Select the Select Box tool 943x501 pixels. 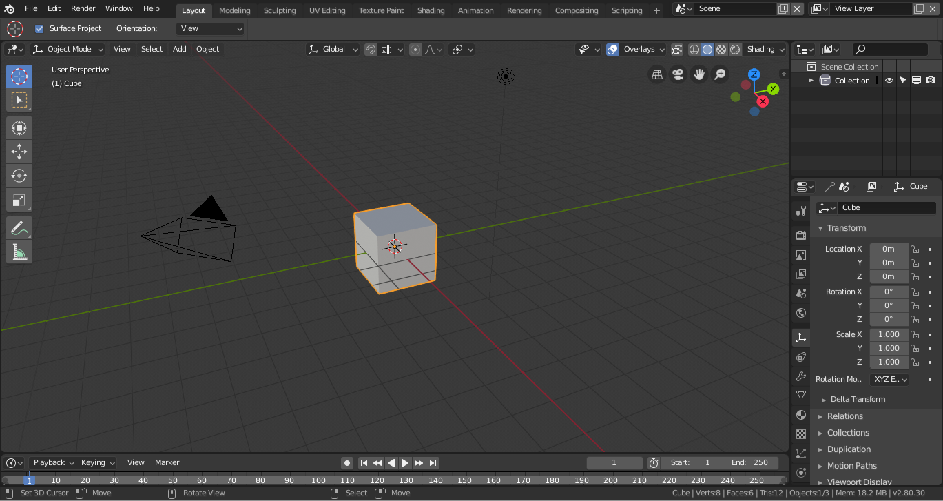19,100
